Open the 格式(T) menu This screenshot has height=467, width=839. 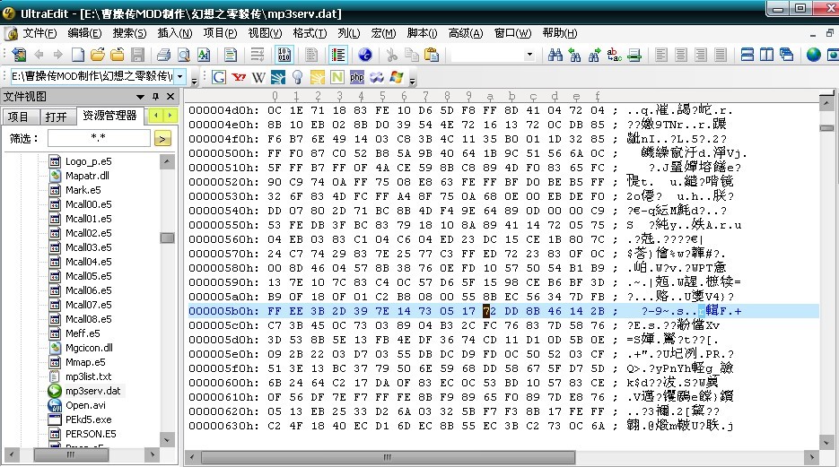[x=310, y=33]
